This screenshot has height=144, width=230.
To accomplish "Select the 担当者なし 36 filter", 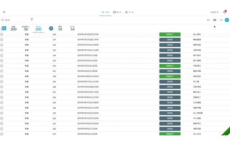I will pyautogui.click(x=26, y=28).
